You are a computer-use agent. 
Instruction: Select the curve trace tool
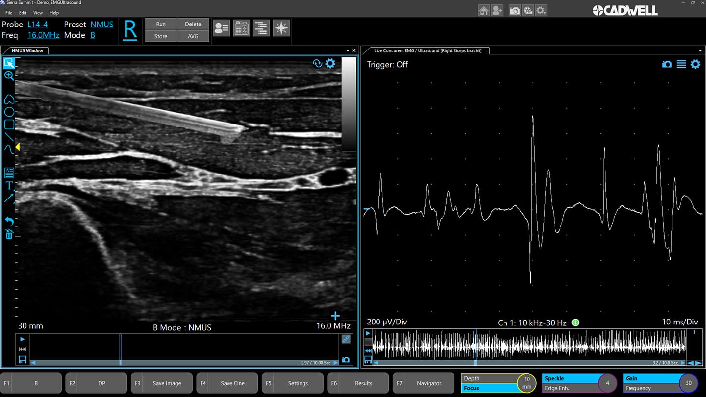9,149
